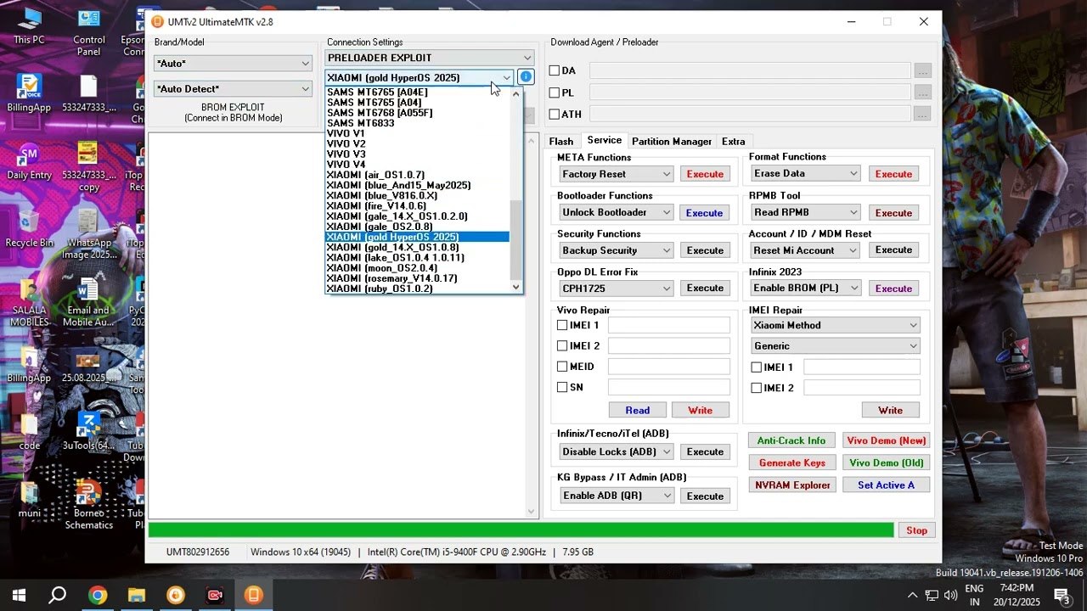Execute the Factory Reset META function
Screen dimensions: 1087x611
point(705,174)
